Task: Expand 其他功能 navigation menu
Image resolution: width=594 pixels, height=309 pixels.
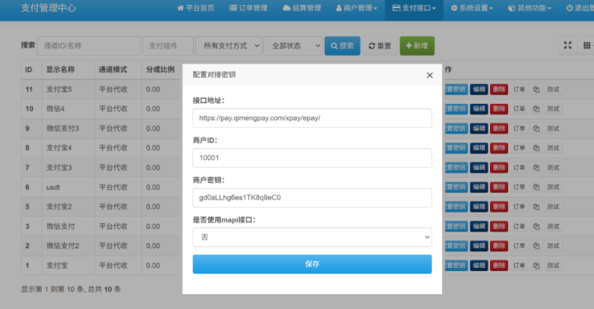Action: (530, 8)
